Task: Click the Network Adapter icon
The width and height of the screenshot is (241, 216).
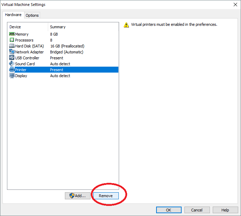Action: pos(12,52)
